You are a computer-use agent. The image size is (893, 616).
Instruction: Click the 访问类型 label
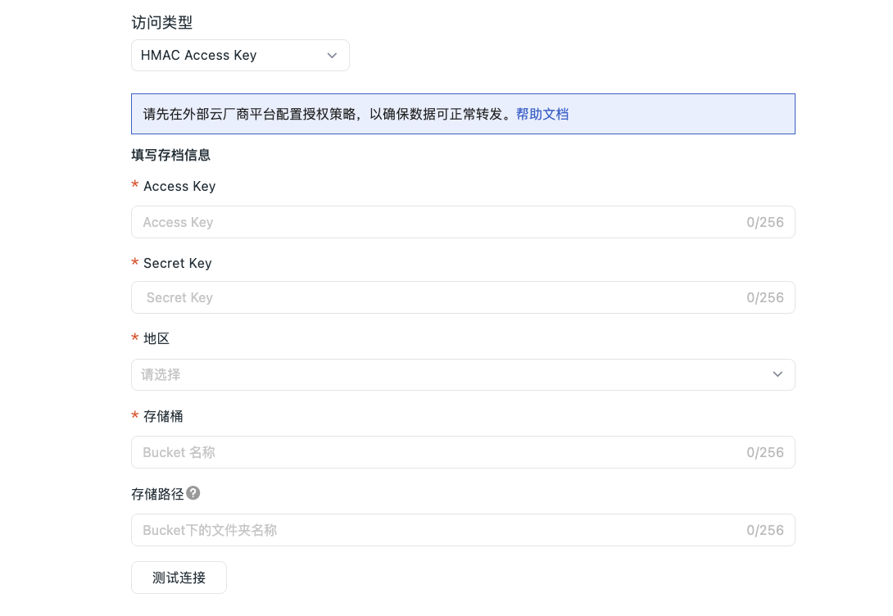[x=161, y=22]
